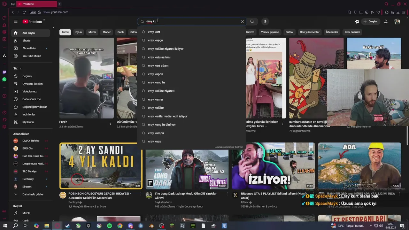Screen dimensions: 409x230
Task: Select the 'Oyun' filter chip
Action: click(79, 32)
